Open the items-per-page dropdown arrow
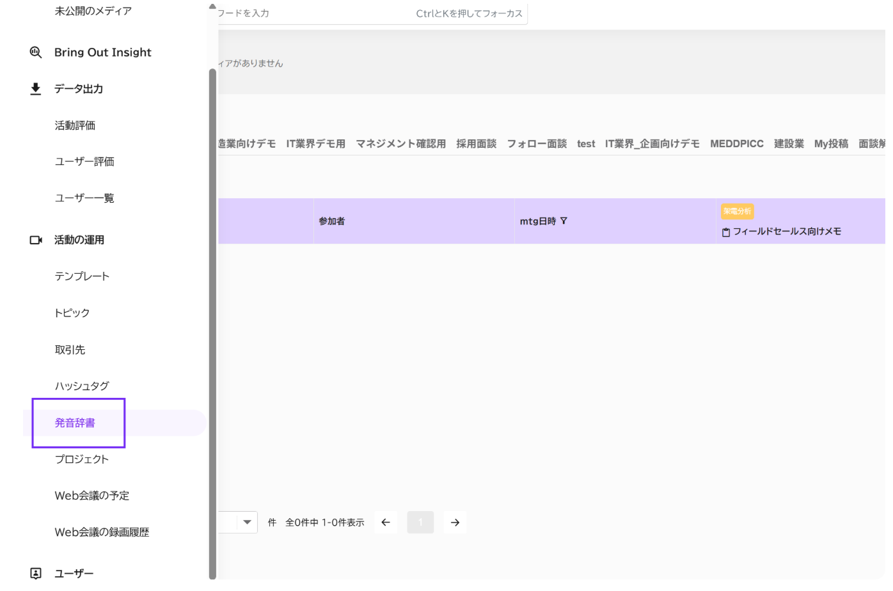 [247, 523]
